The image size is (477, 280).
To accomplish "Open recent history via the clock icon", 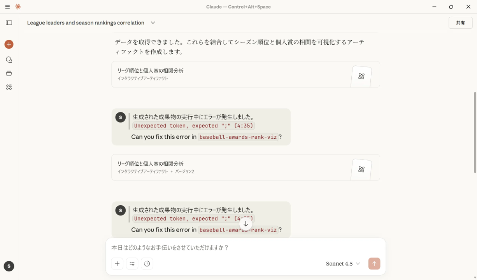I will [147, 263].
